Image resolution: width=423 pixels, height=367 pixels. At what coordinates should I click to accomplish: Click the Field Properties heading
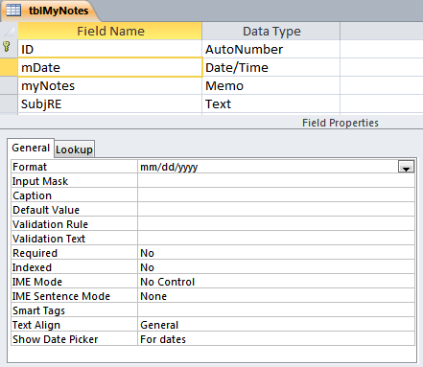pyautogui.click(x=341, y=123)
